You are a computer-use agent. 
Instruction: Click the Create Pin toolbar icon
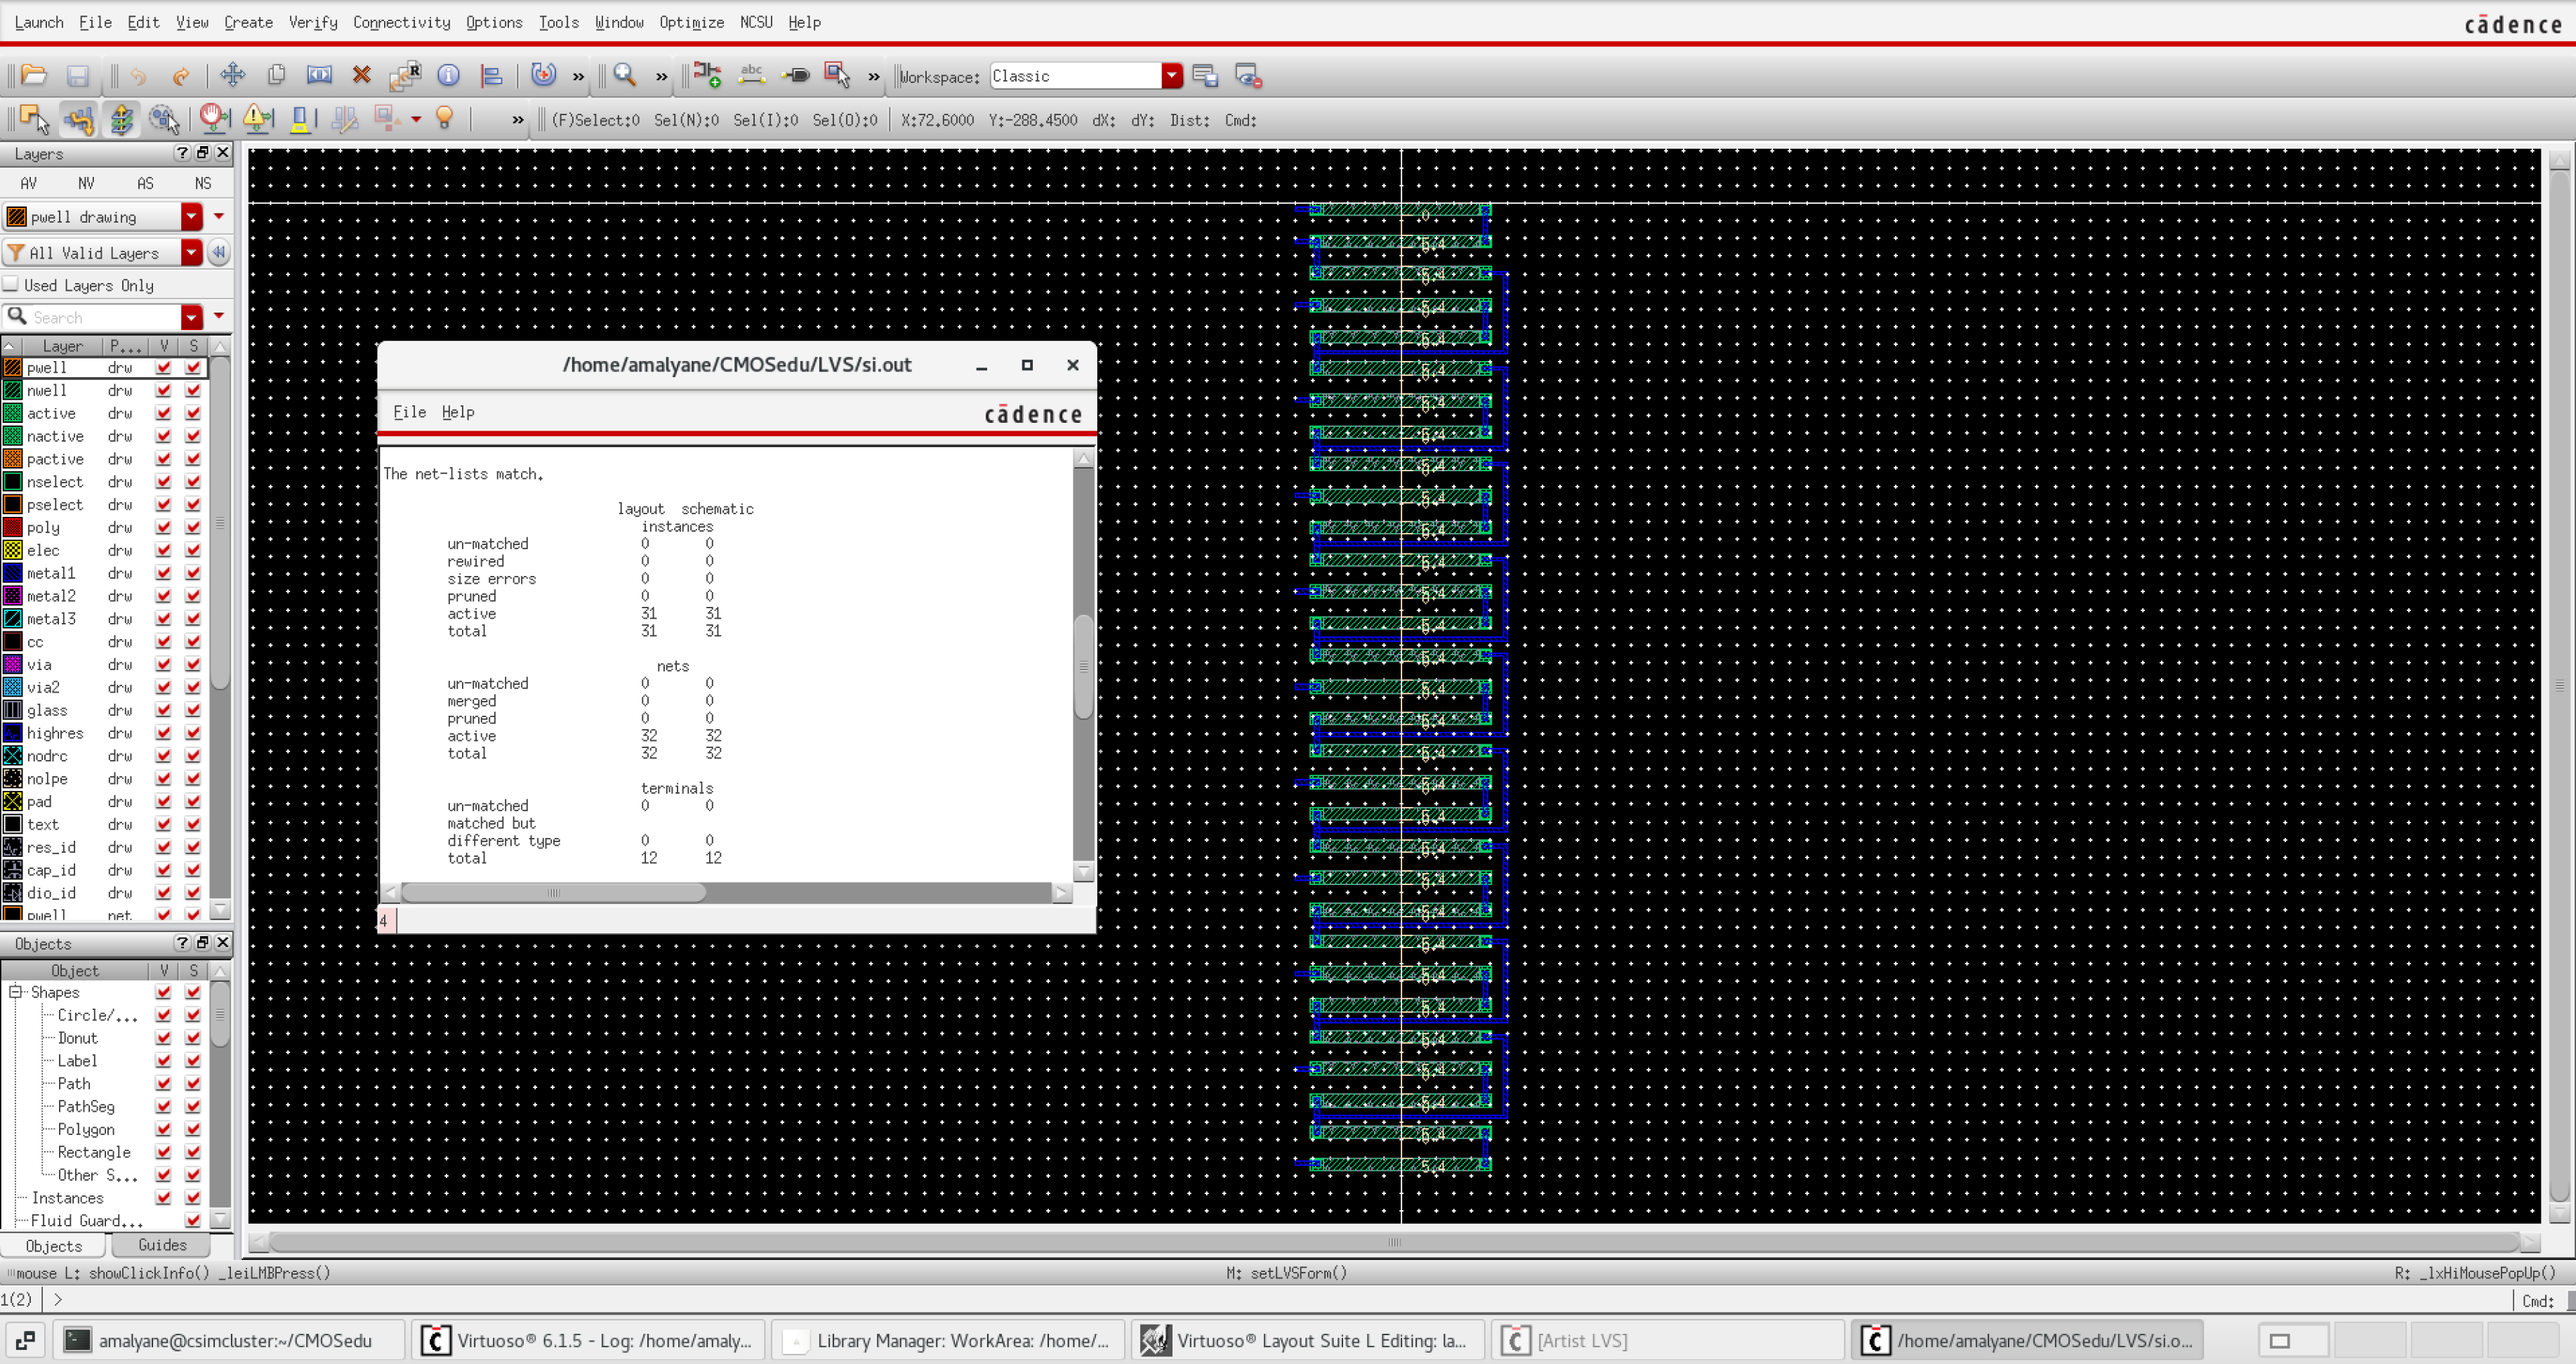click(x=796, y=75)
